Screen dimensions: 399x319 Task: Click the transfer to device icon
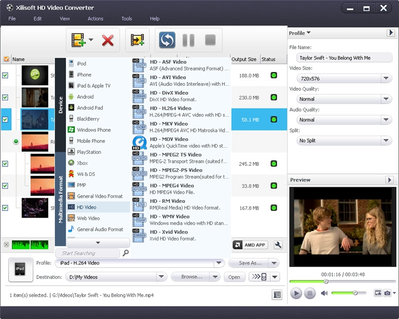[259, 277]
